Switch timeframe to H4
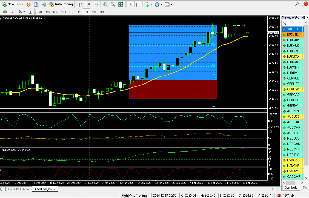309x198 pixels. click(x=79, y=12)
